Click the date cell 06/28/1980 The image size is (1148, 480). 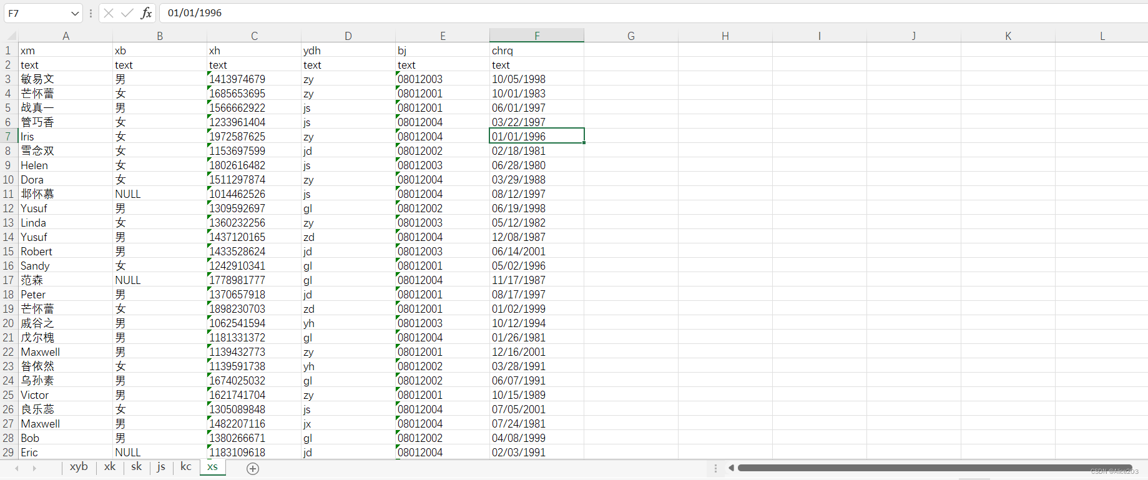pos(537,165)
